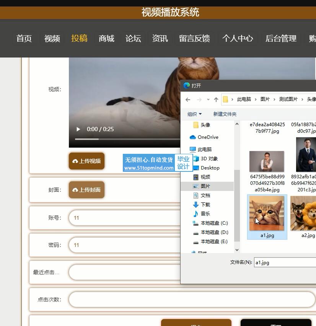Click the folder icon in address bar

225,99
